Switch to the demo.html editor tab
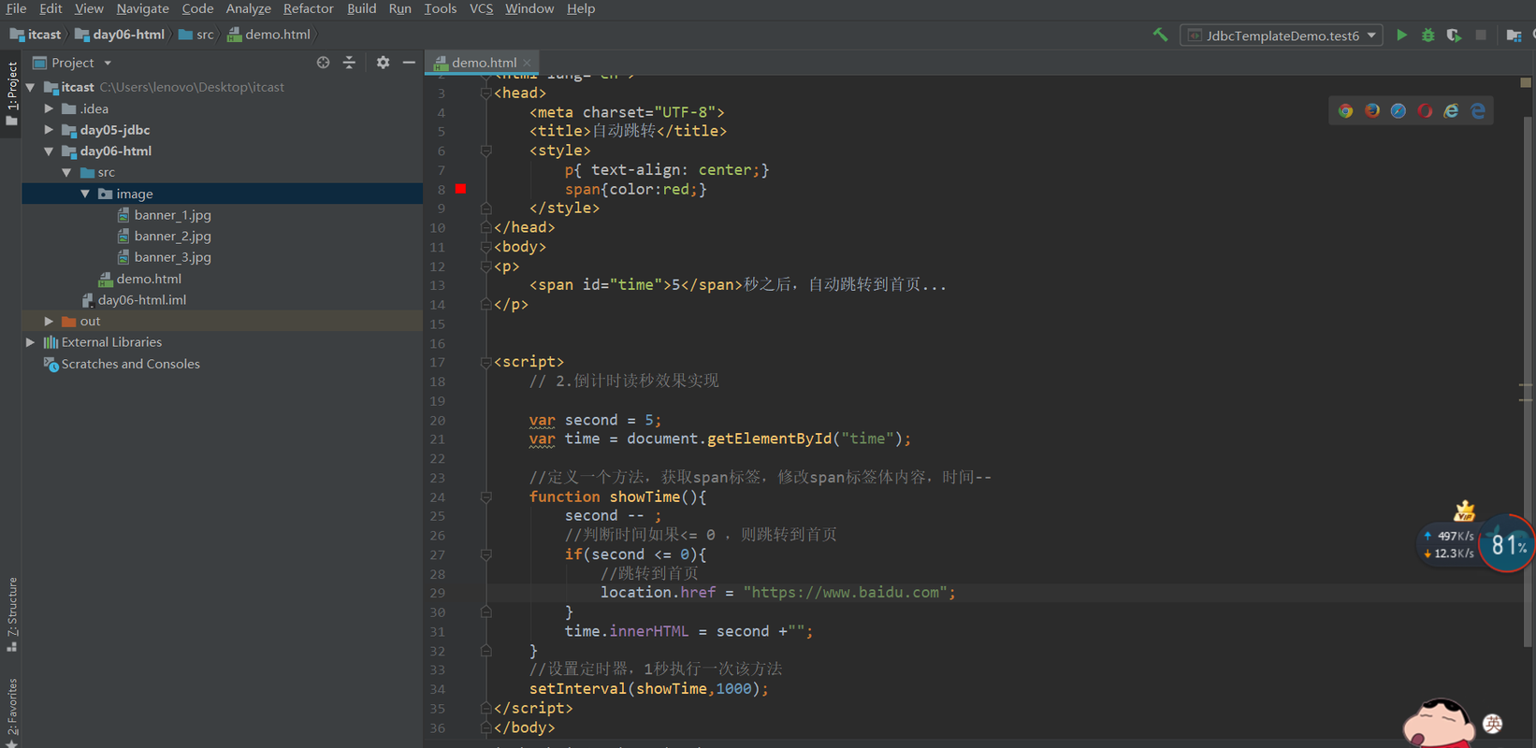This screenshot has width=1536, height=748. click(x=484, y=63)
